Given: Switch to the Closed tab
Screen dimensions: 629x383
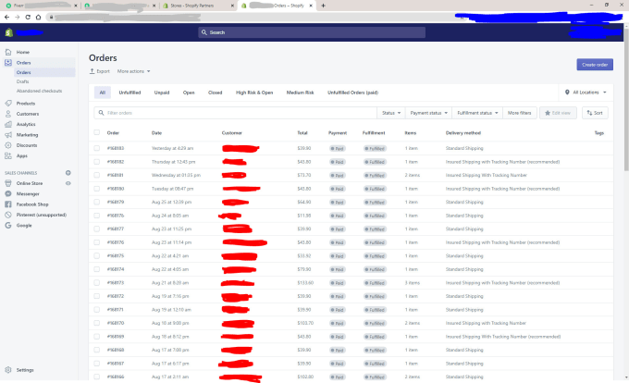Looking at the screenshot, I should [x=215, y=93].
